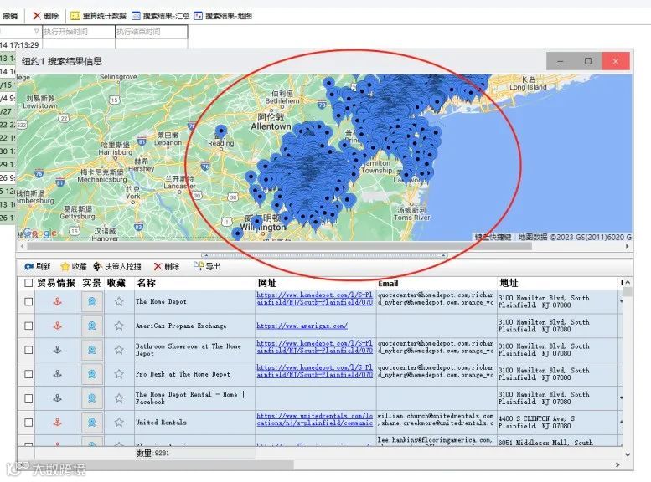Toggle the select-all checkbox in table header

coord(28,283)
